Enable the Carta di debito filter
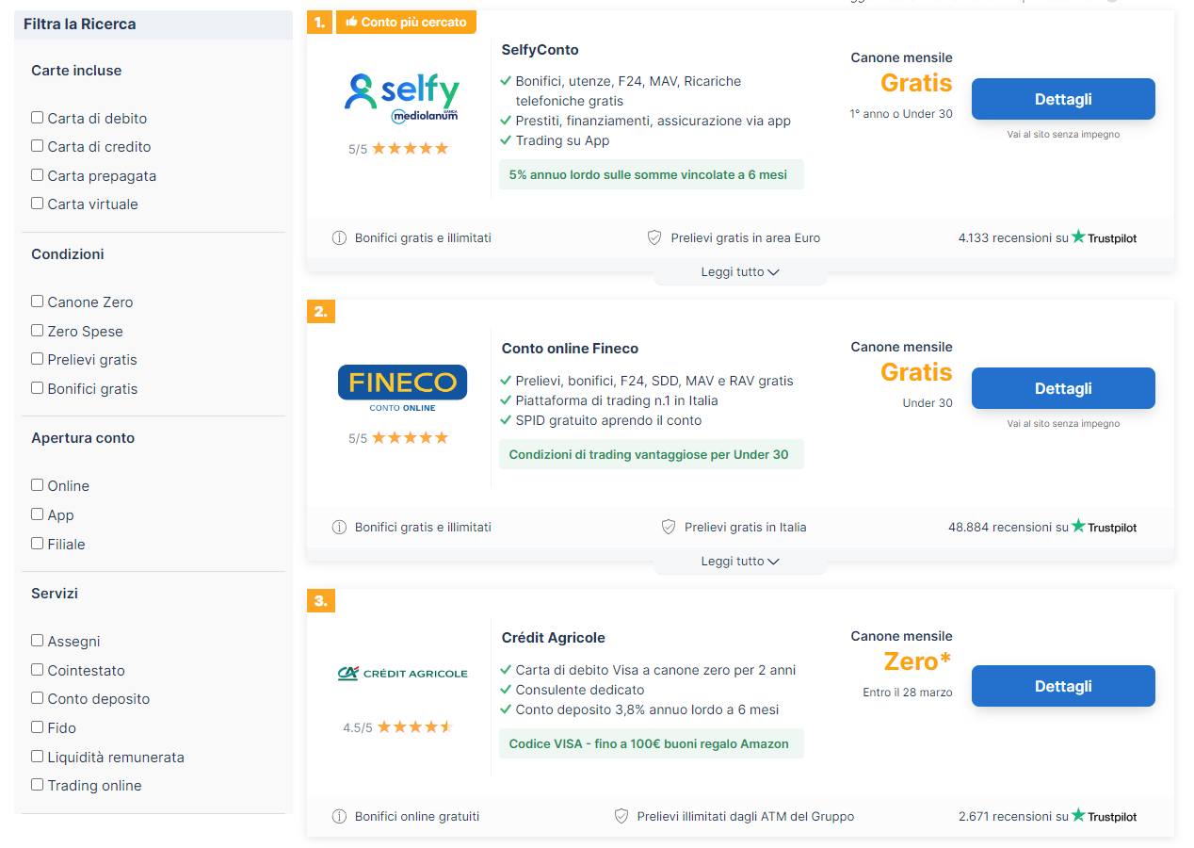 click(38, 118)
